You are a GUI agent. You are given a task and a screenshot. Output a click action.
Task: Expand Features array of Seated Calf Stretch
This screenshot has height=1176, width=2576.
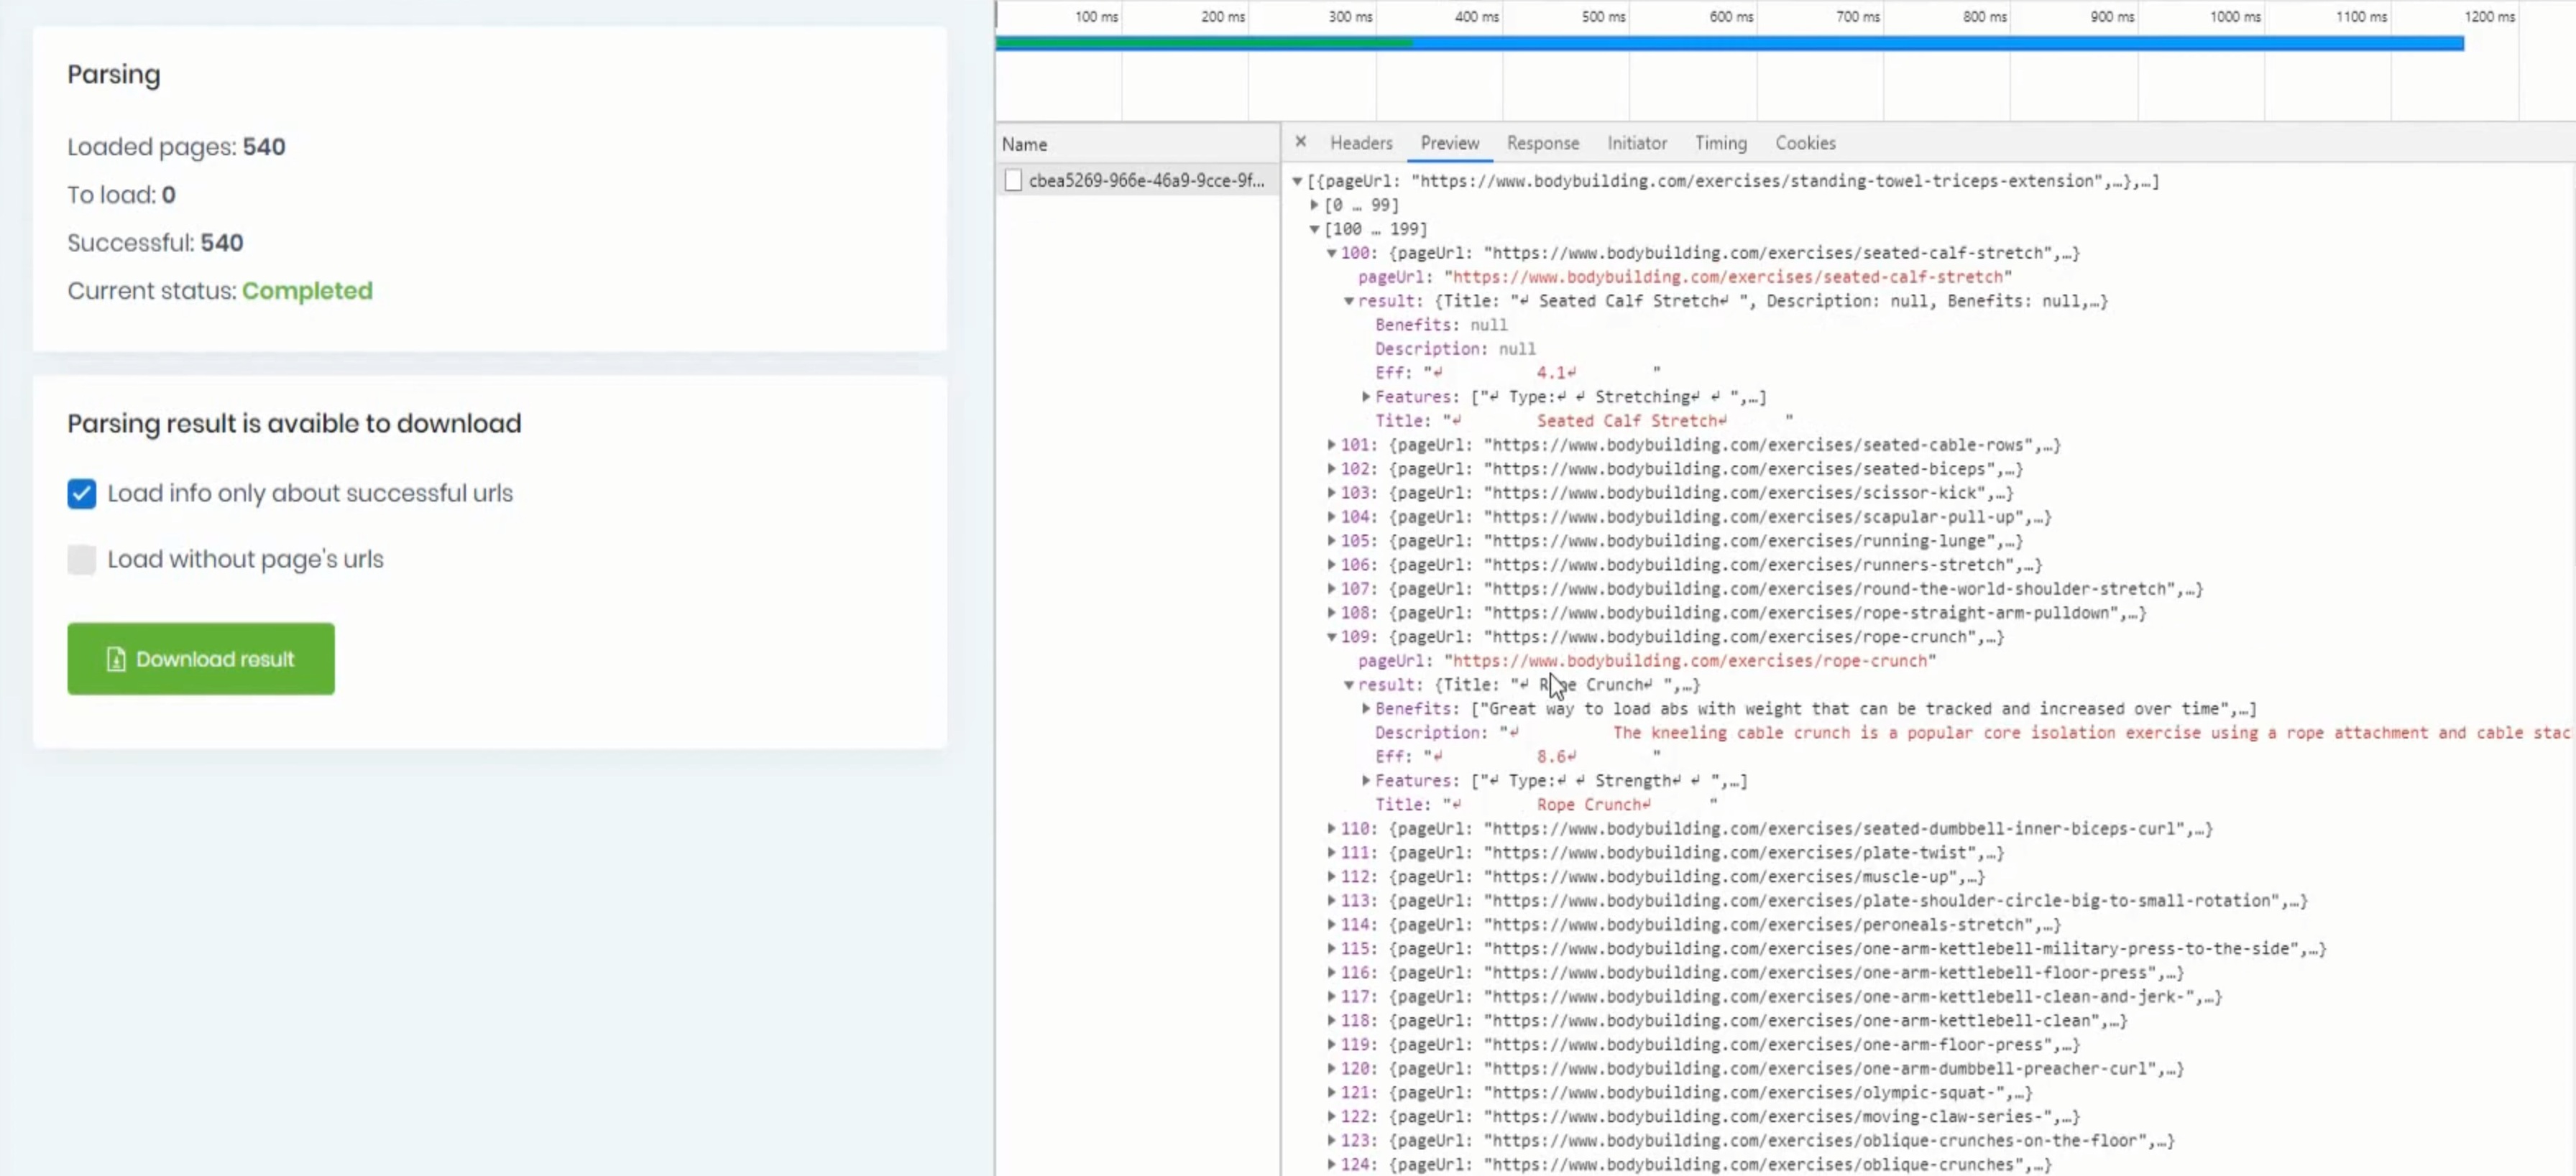tap(1366, 397)
